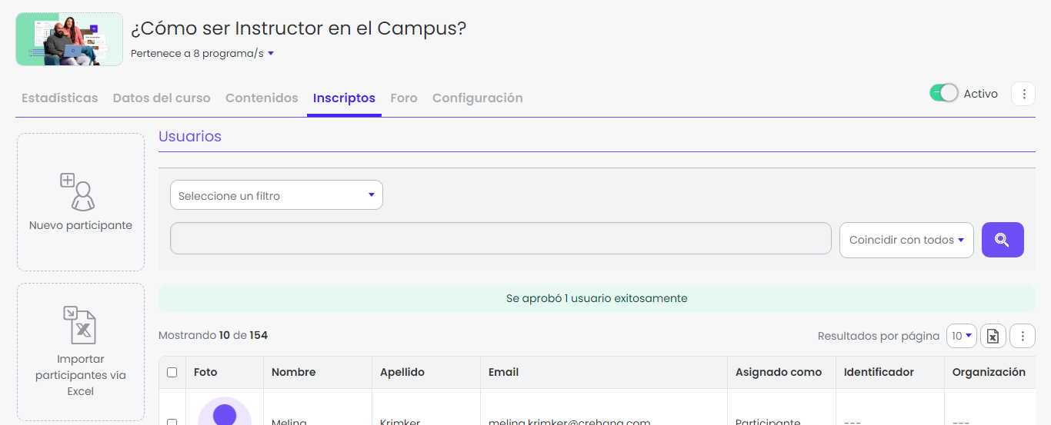Click Melina's profile photo avatar

[x=225, y=412]
